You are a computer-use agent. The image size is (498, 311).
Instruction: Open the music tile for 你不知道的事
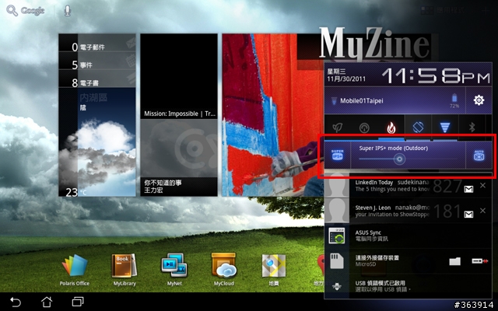pos(179,158)
